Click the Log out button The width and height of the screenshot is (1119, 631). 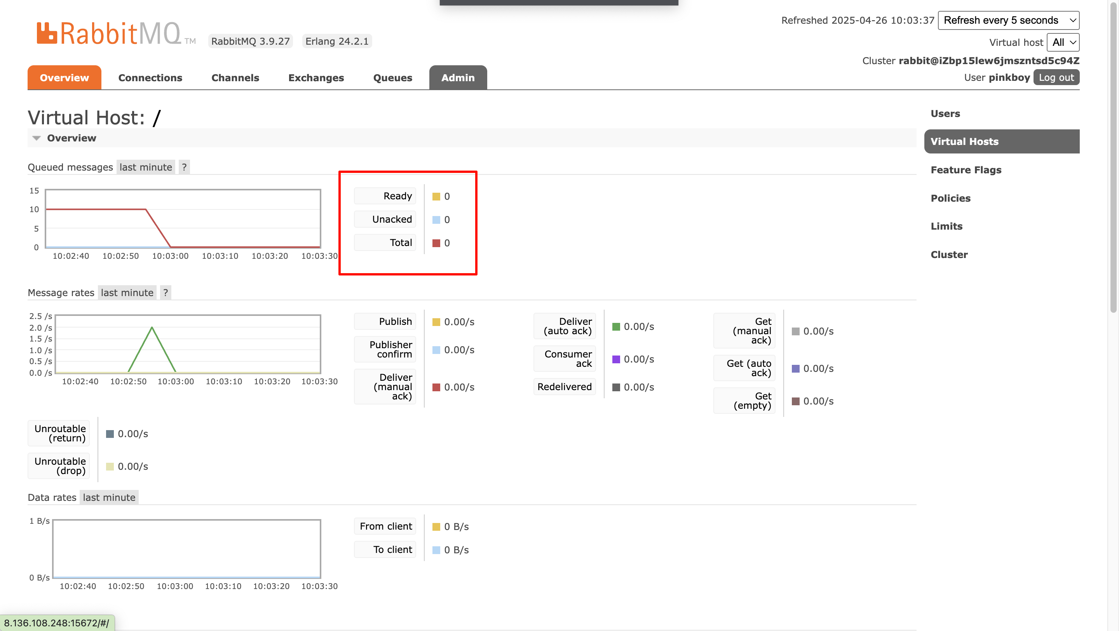tap(1056, 78)
